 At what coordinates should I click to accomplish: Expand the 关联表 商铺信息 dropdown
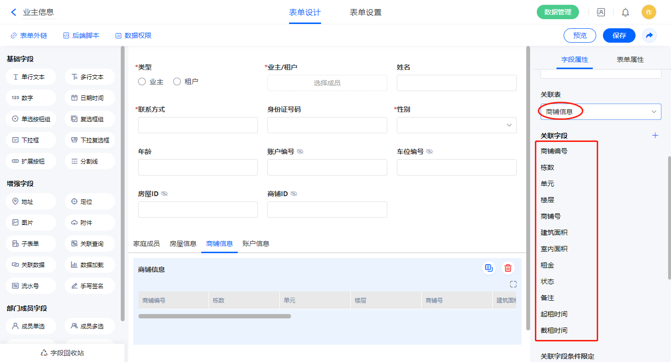(x=601, y=112)
